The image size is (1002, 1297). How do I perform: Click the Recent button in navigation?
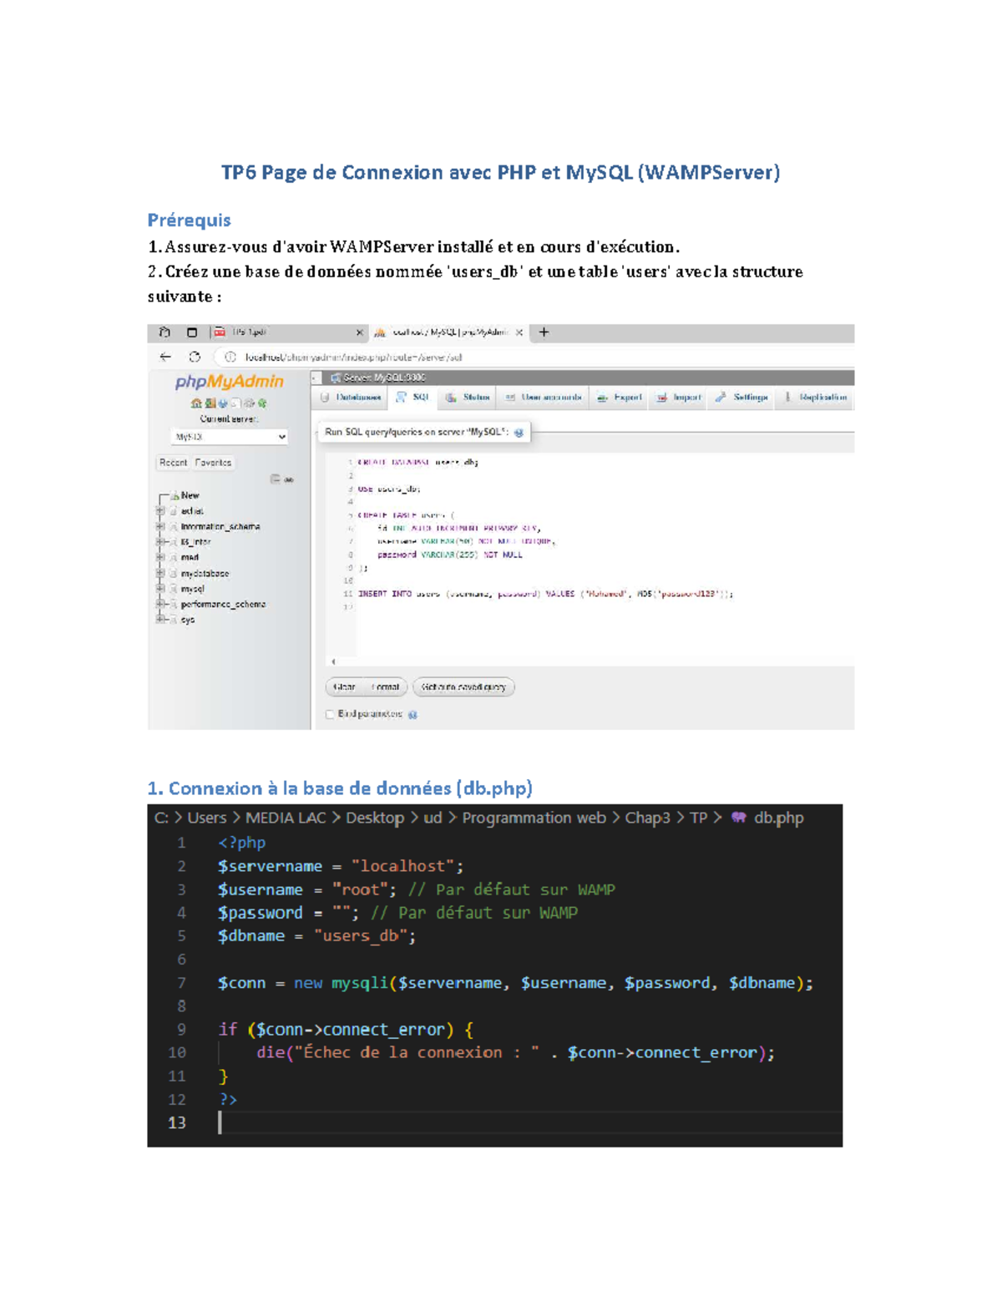174,463
